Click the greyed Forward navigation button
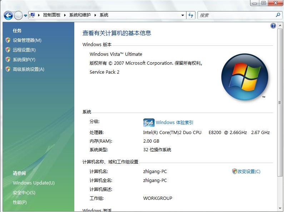This screenshot has width=284, height=212. (x=18, y=16)
